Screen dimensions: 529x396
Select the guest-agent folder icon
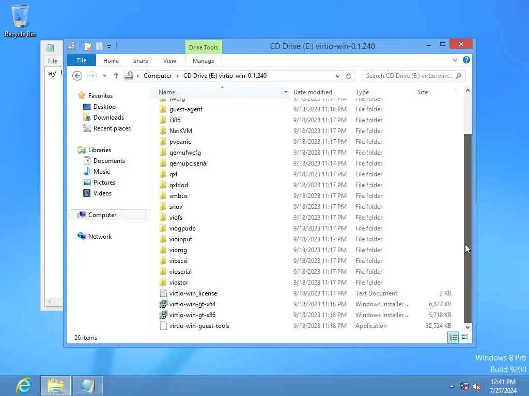pos(163,109)
